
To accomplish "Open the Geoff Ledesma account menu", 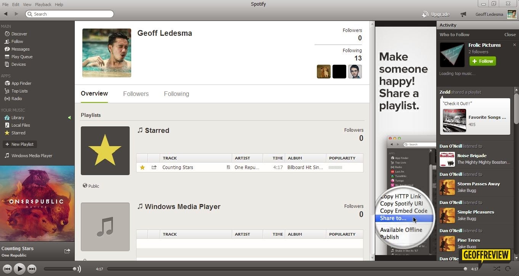I will coord(489,14).
